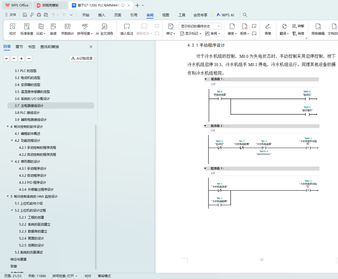Screen dimensions: 338x279
Task: Open 字数统计 word count
Action: click(x=67, y=29)
